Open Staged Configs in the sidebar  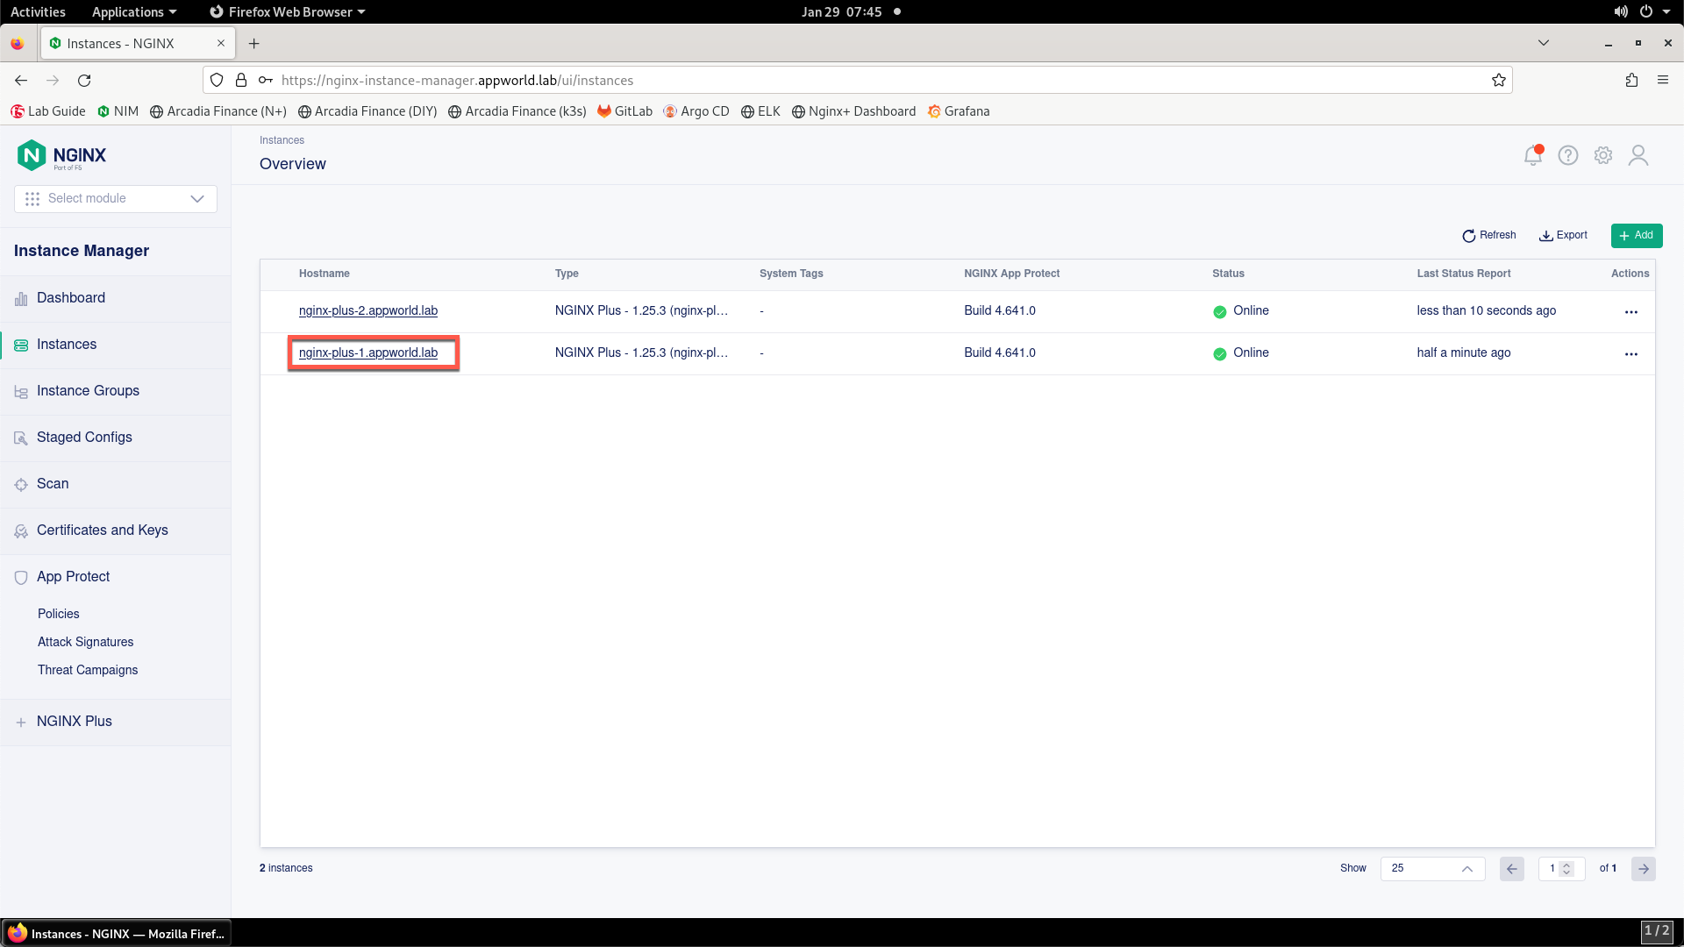click(x=116, y=438)
